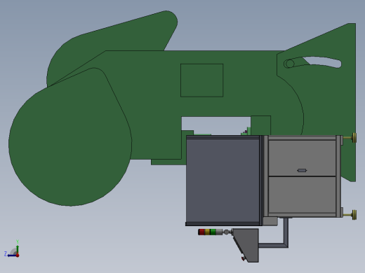
Task: Click the red origin dot of the triad
Action: (18, 255)
